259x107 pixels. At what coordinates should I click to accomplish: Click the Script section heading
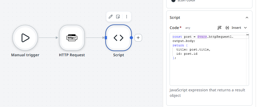[175, 18]
